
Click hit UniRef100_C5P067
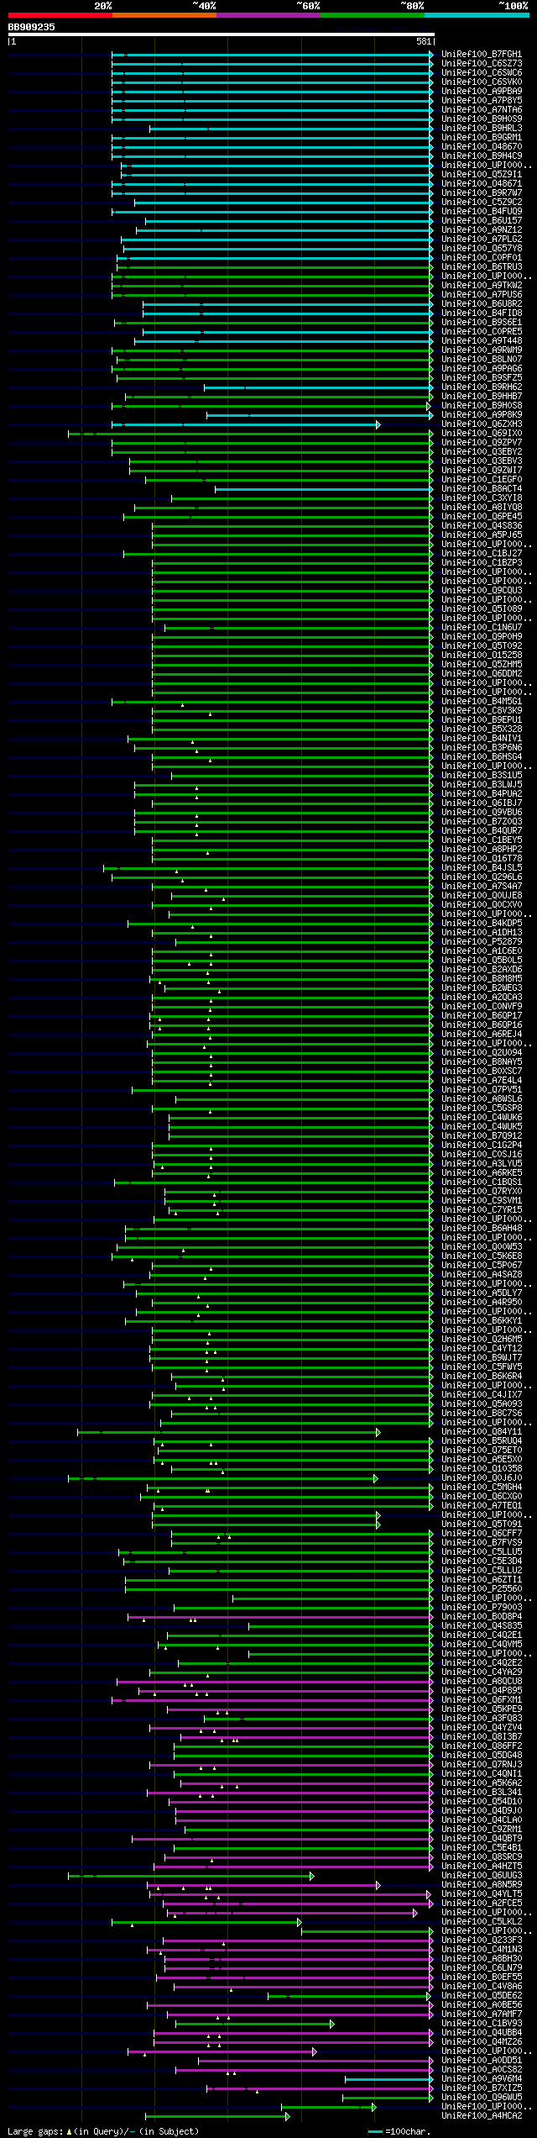pyautogui.click(x=482, y=1266)
